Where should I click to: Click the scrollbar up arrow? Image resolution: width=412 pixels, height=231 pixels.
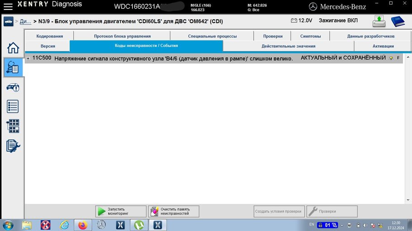click(x=408, y=57)
